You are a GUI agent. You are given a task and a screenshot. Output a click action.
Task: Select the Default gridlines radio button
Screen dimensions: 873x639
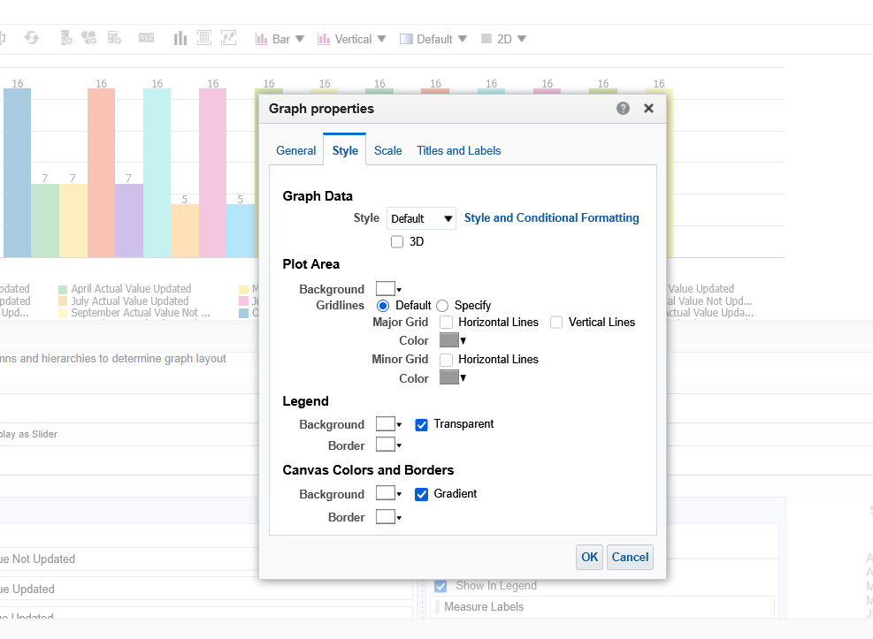(383, 306)
